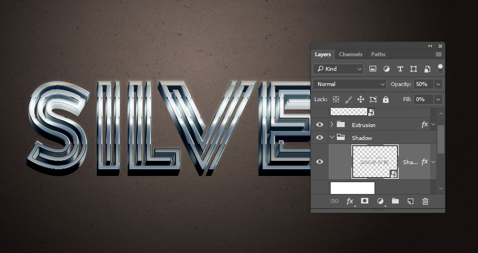The image size is (478, 253).
Task: Open the Normal blend mode dropdown
Action: point(349,84)
